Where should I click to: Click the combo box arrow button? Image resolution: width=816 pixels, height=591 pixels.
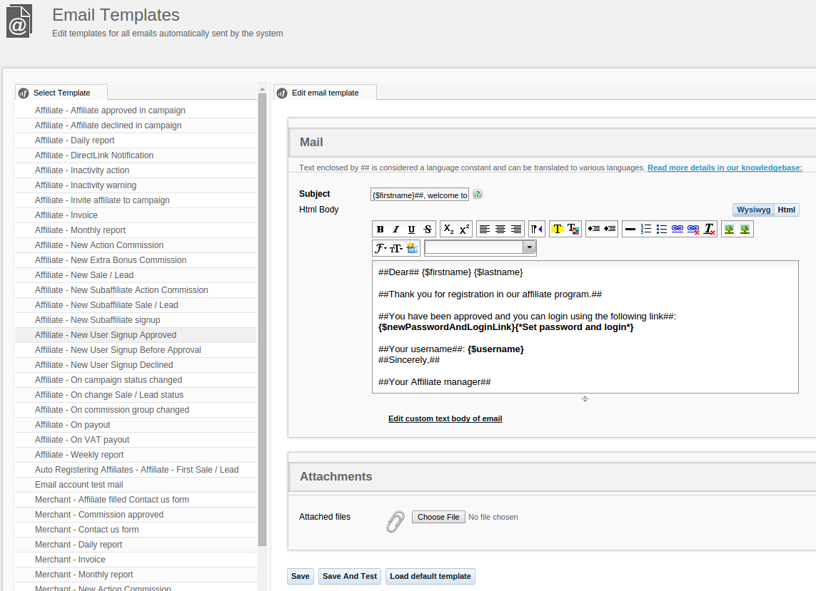pyautogui.click(x=529, y=248)
